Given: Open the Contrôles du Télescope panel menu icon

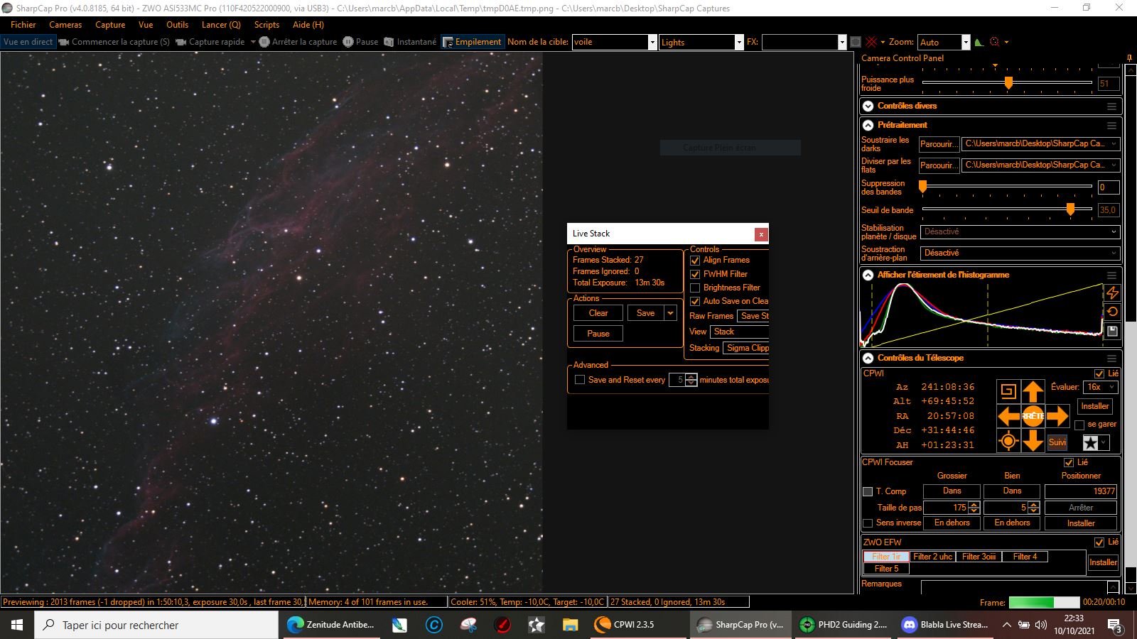Looking at the screenshot, I should tap(1111, 359).
